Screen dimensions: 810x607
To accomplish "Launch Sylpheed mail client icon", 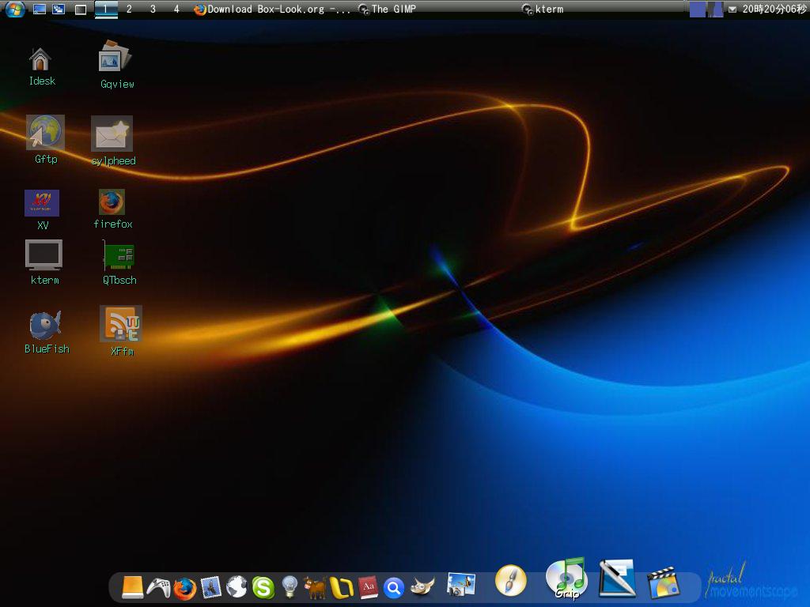I will pyautogui.click(x=112, y=134).
